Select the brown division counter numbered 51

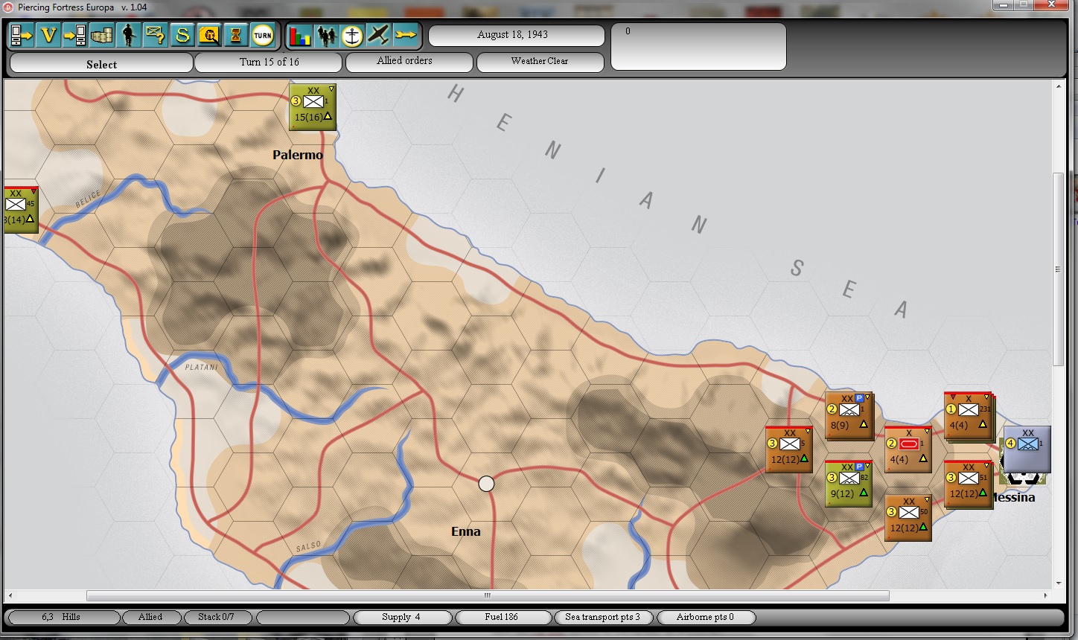968,484
